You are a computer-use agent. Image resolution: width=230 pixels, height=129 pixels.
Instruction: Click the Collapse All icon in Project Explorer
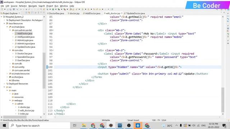pyautogui.click(x=26, y=13)
